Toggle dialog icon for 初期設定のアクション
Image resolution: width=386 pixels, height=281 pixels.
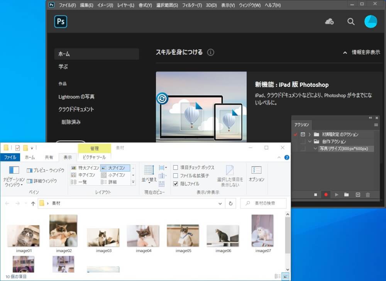point(303,134)
